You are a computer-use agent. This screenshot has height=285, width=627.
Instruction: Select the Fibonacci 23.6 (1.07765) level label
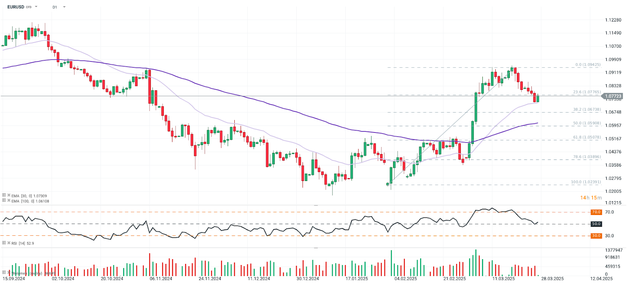coord(587,92)
